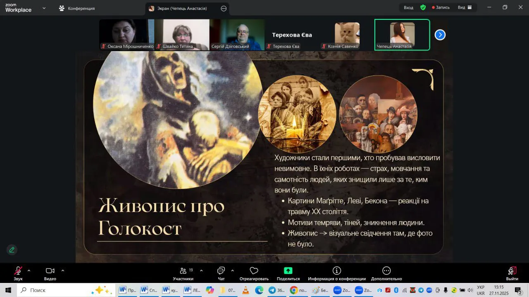Switch to the Конференция tab
The image size is (529, 297).
[77, 8]
